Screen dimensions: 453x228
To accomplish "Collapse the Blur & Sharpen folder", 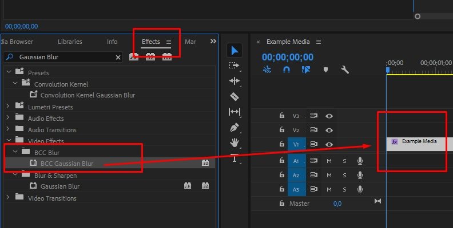I will [x=15, y=174].
